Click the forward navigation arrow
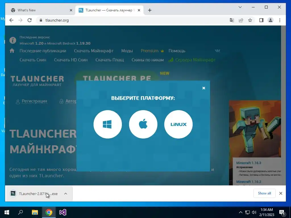 pos(20,20)
